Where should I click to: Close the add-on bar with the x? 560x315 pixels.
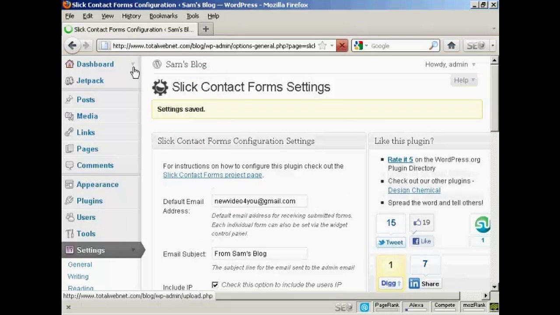(x=68, y=307)
